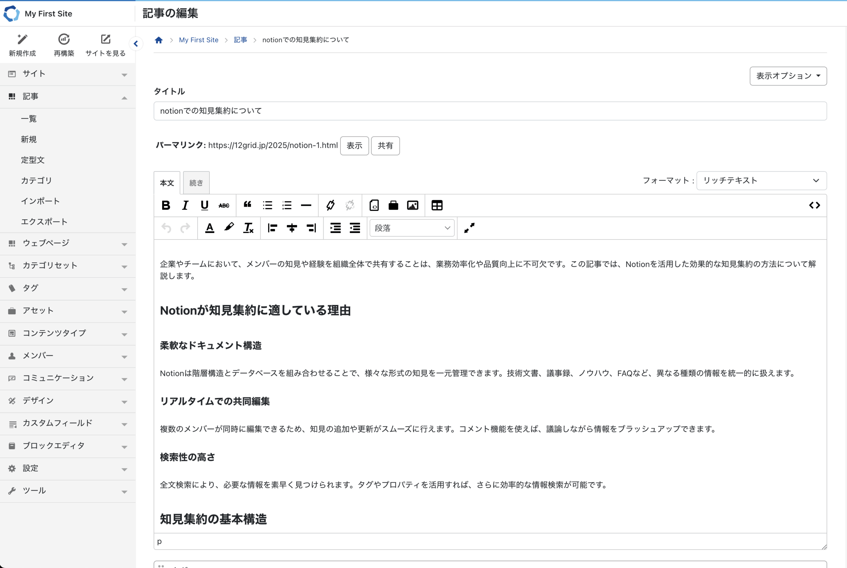Switch to HTML source code view
Image resolution: width=847 pixels, height=568 pixels.
[x=814, y=205]
